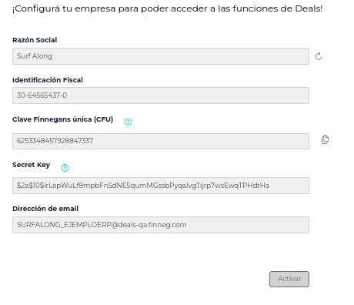Click the Identificación Fiscal label

coord(48,80)
